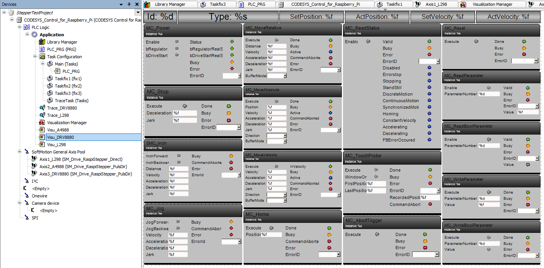Viewport: 544px width, 268px height.
Task: Collapse the Camera device tree node
Action: click(20, 203)
